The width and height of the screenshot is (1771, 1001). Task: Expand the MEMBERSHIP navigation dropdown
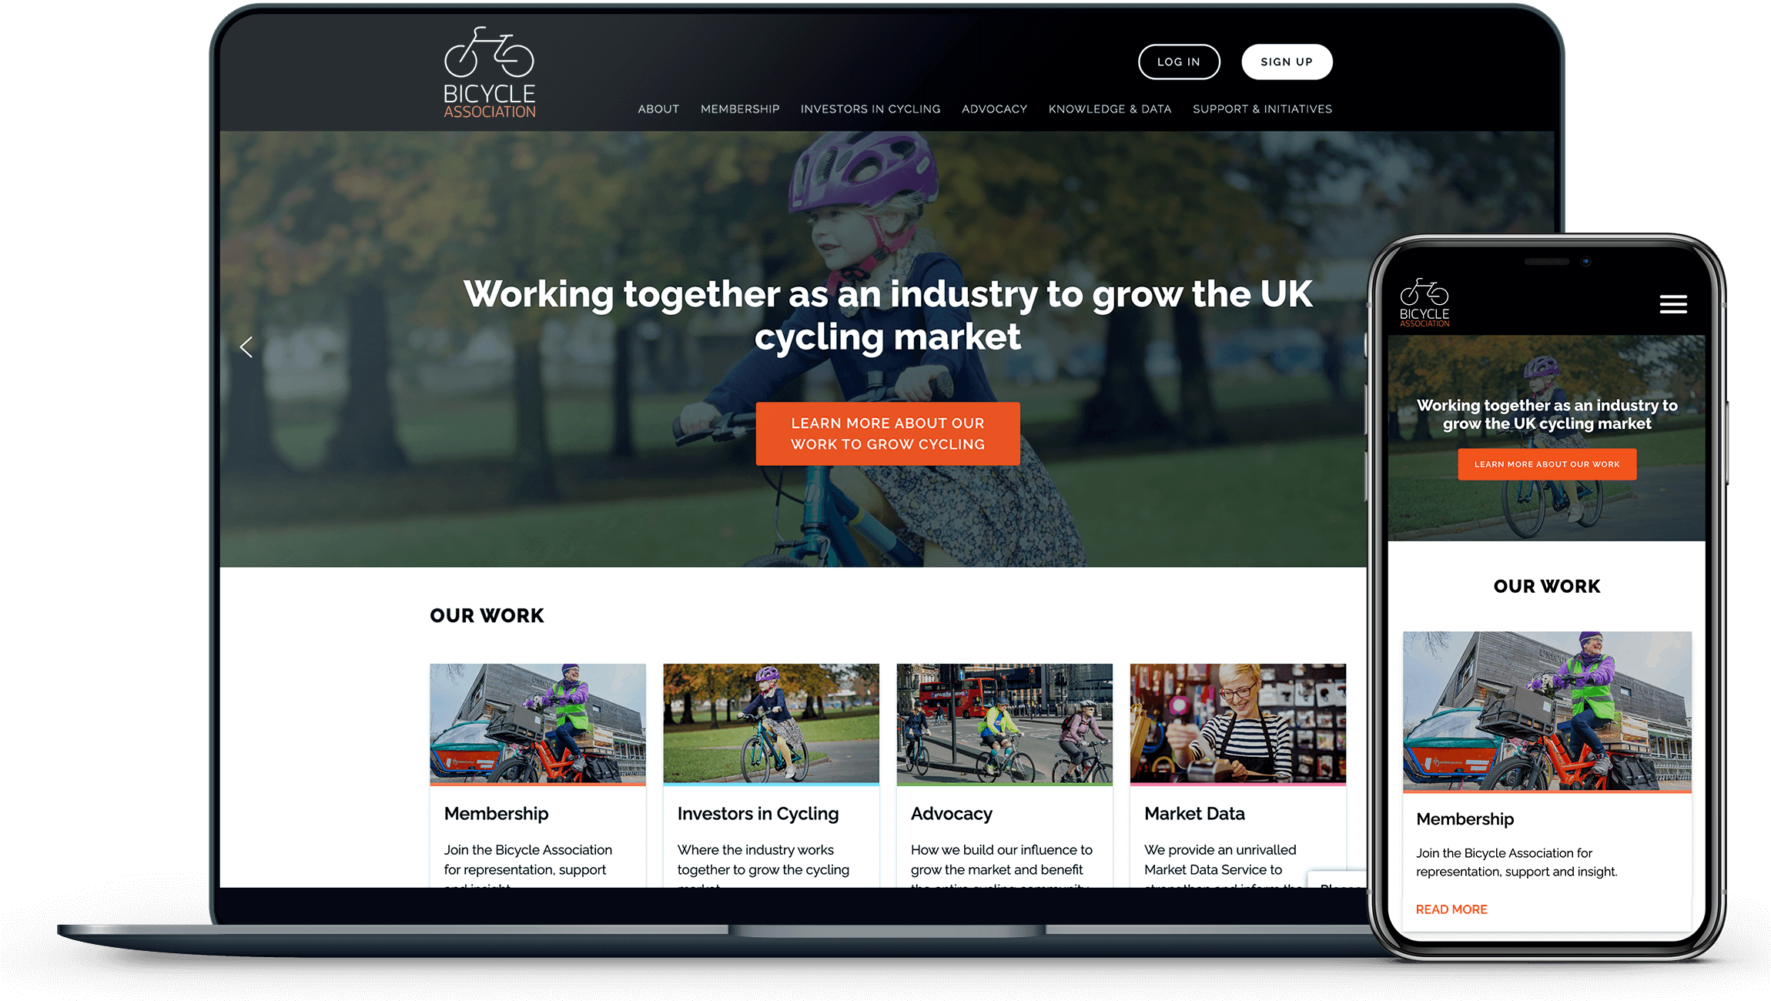[x=739, y=109]
